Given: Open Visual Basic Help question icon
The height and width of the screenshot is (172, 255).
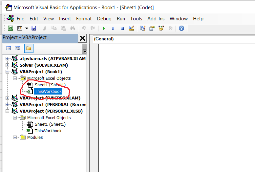Looking at the screenshot, I should point(181,28).
